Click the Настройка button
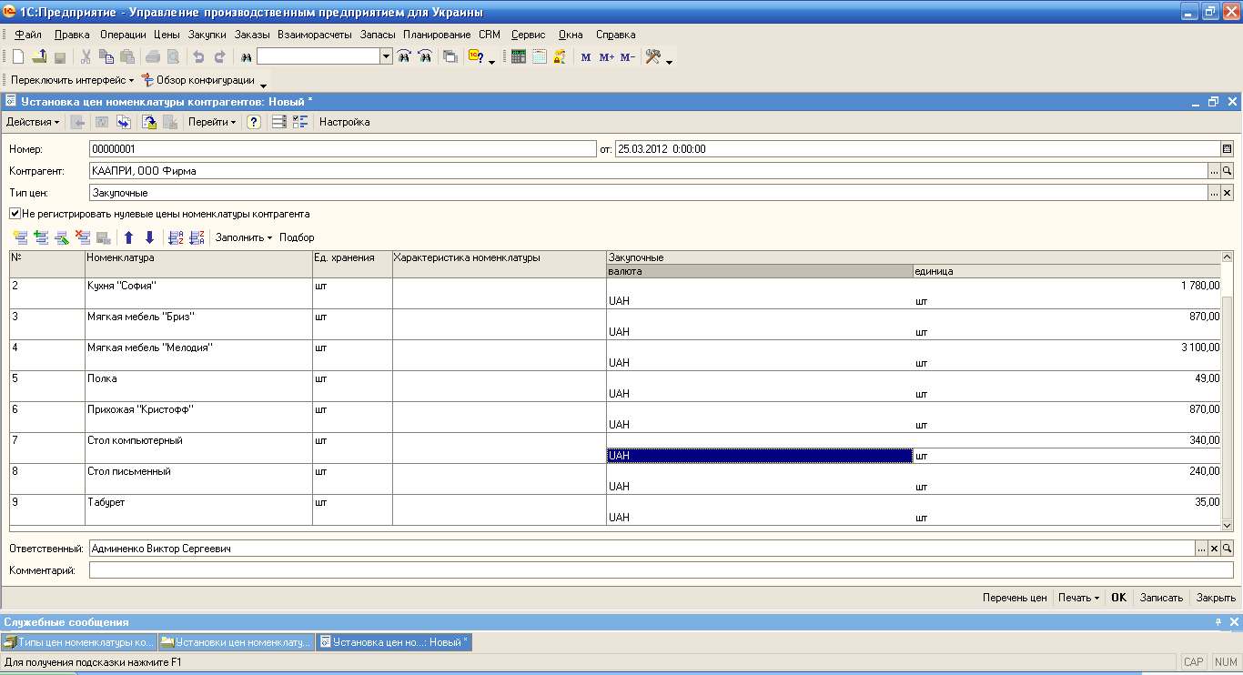1243x675 pixels. (x=344, y=122)
